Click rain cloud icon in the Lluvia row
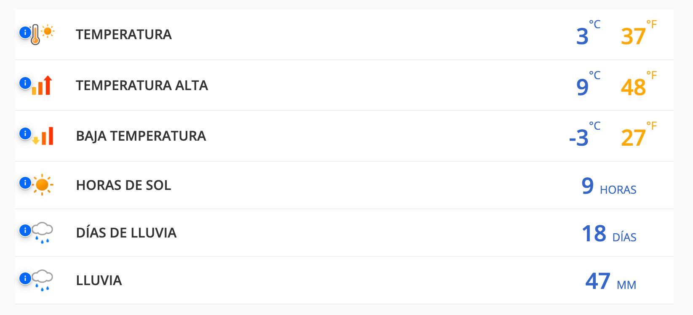Screen dimensions: 693x315 click(x=43, y=280)
